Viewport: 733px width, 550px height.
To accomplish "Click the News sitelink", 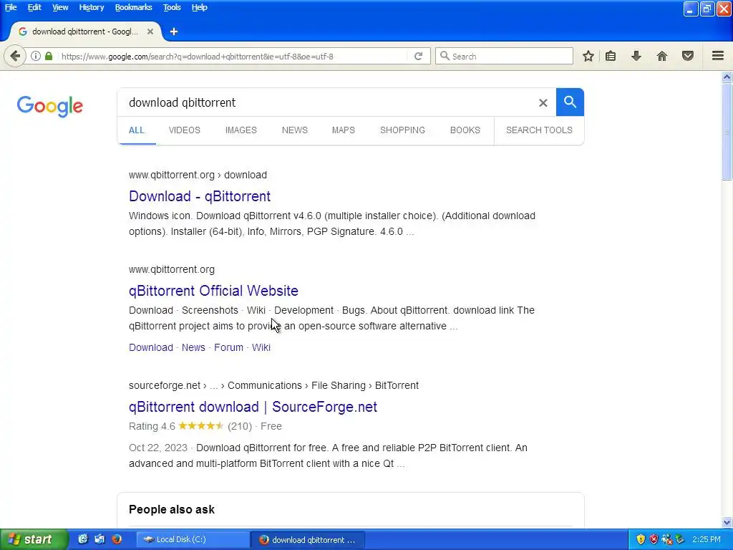I will click(x=193, y=347).
